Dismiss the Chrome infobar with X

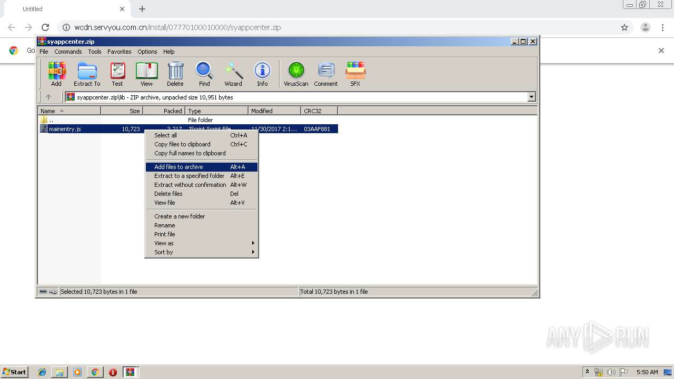[x=661, y=51]
